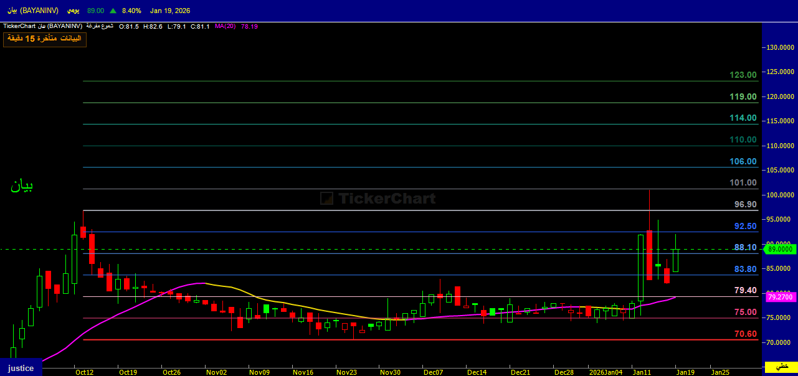Click 130.0000 on the price axis

[x=780, y=47]
